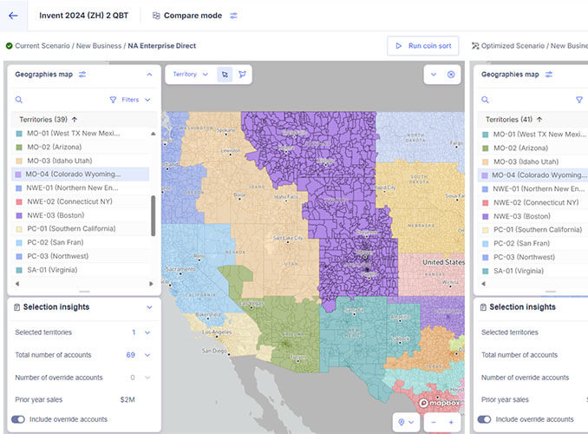Select the pointer selection tool on map
The image size is (588, 434).
pyautogui.click(x=225, y=75)
